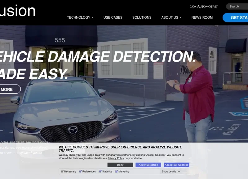Uncheck the Statistics cookies checkbox
This screenshot has width=248, height=179.
tap(100, 172)
